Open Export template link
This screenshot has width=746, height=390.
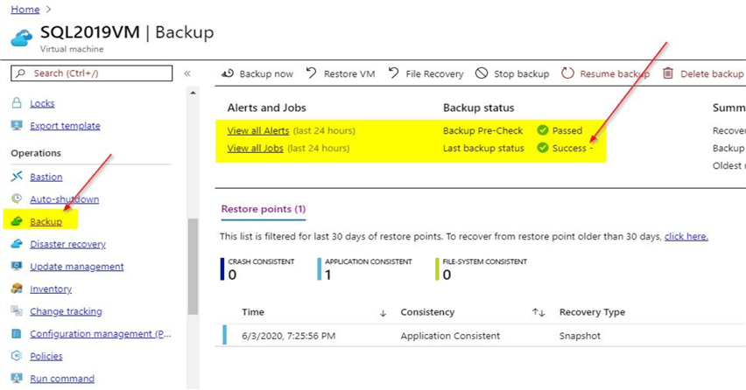(x=65, y=126)
